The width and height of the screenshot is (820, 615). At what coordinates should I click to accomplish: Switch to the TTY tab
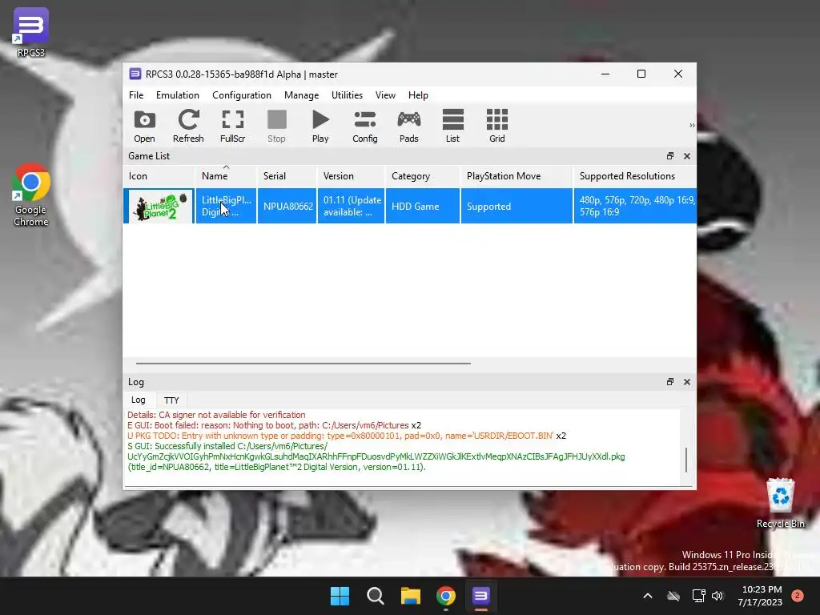171,400
